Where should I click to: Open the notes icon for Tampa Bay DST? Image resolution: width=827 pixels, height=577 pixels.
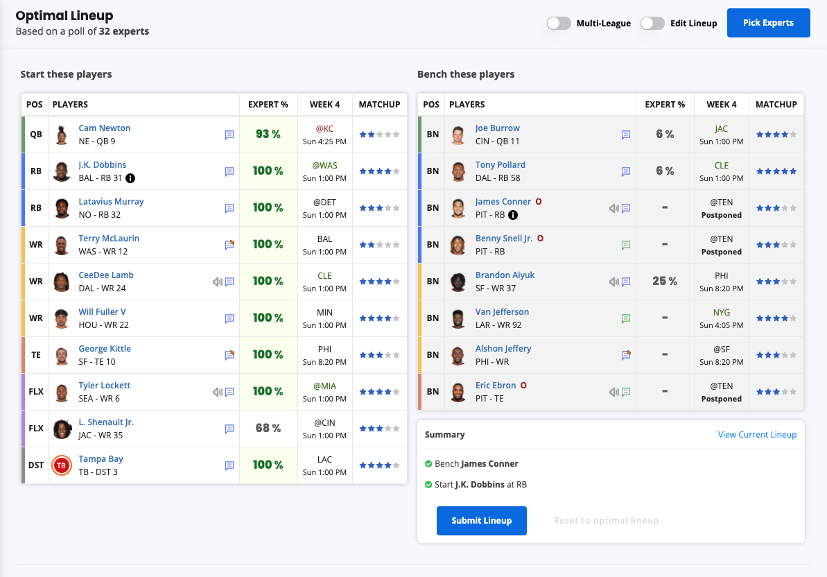(229, 466)
